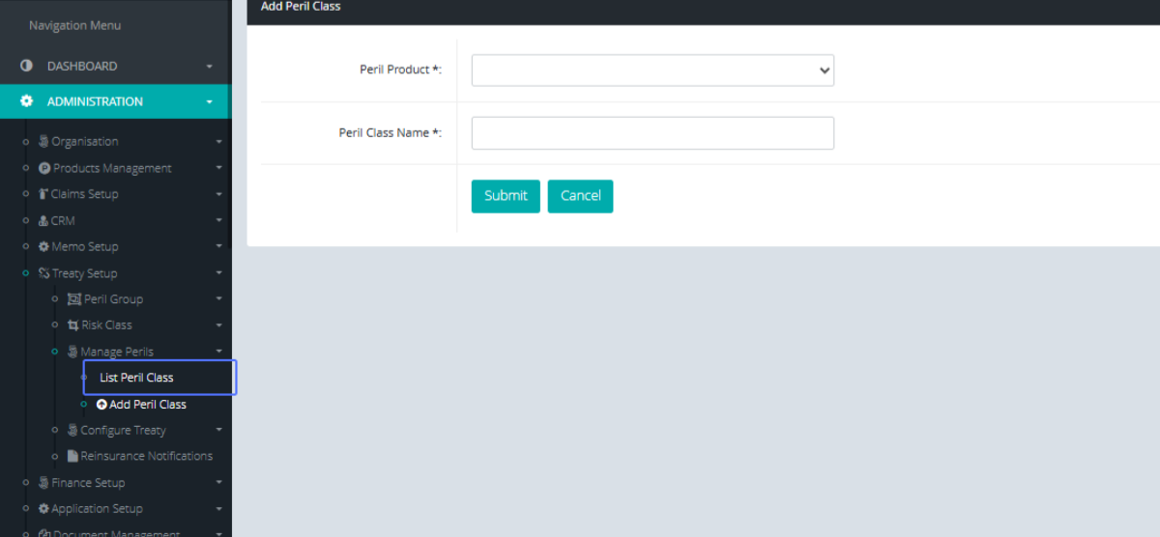Click the Dashboard contrast icon

tap(27, 67)
